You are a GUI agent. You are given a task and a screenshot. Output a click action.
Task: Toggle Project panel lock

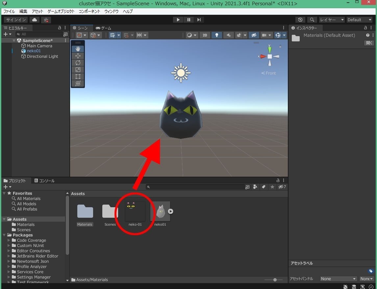point(278,181)
